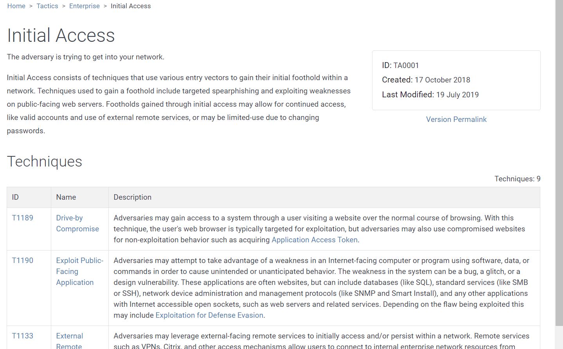563x349 pixels.
Task: Click the Techniques section heading
Action: [45, 162]
